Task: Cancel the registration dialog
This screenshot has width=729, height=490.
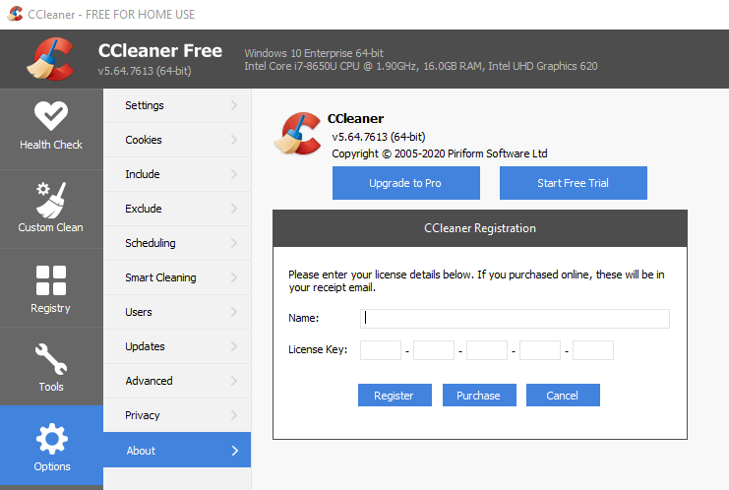Action: click(x=562, y=396)
